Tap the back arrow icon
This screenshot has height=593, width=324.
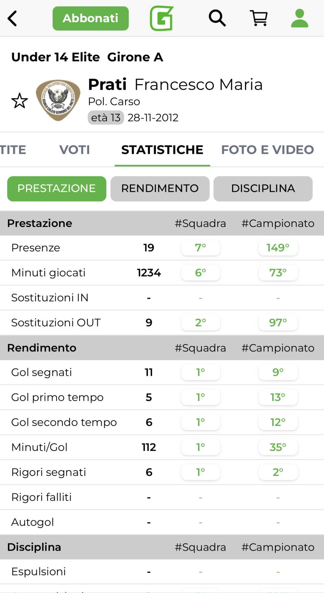coord(12,19)
